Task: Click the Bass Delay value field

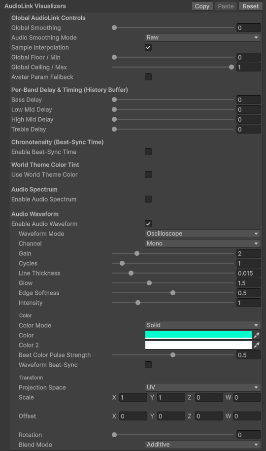Action: tap(249, 100)
